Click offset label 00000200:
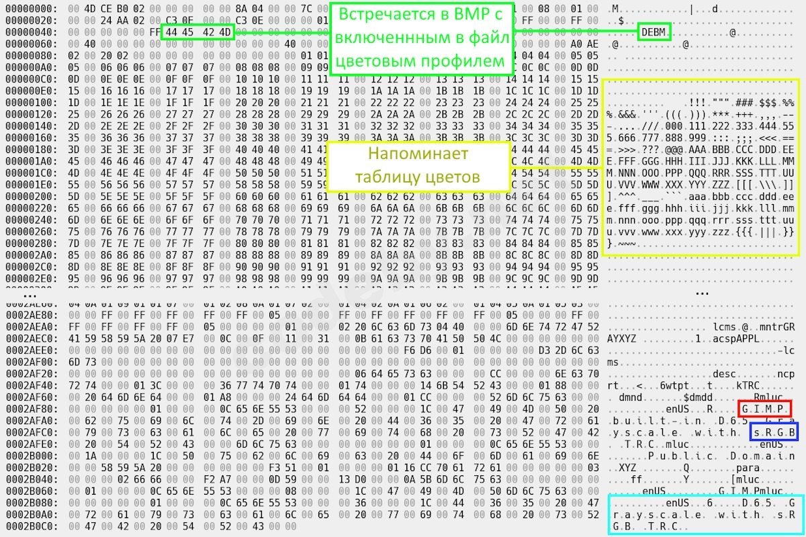806x537 pixels. point(31,197)
